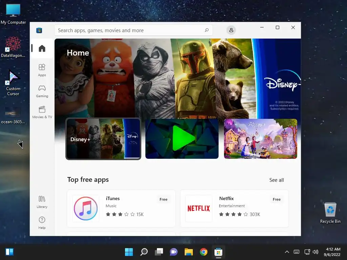Open My Computer desktop icon

(x=13, y=14)
